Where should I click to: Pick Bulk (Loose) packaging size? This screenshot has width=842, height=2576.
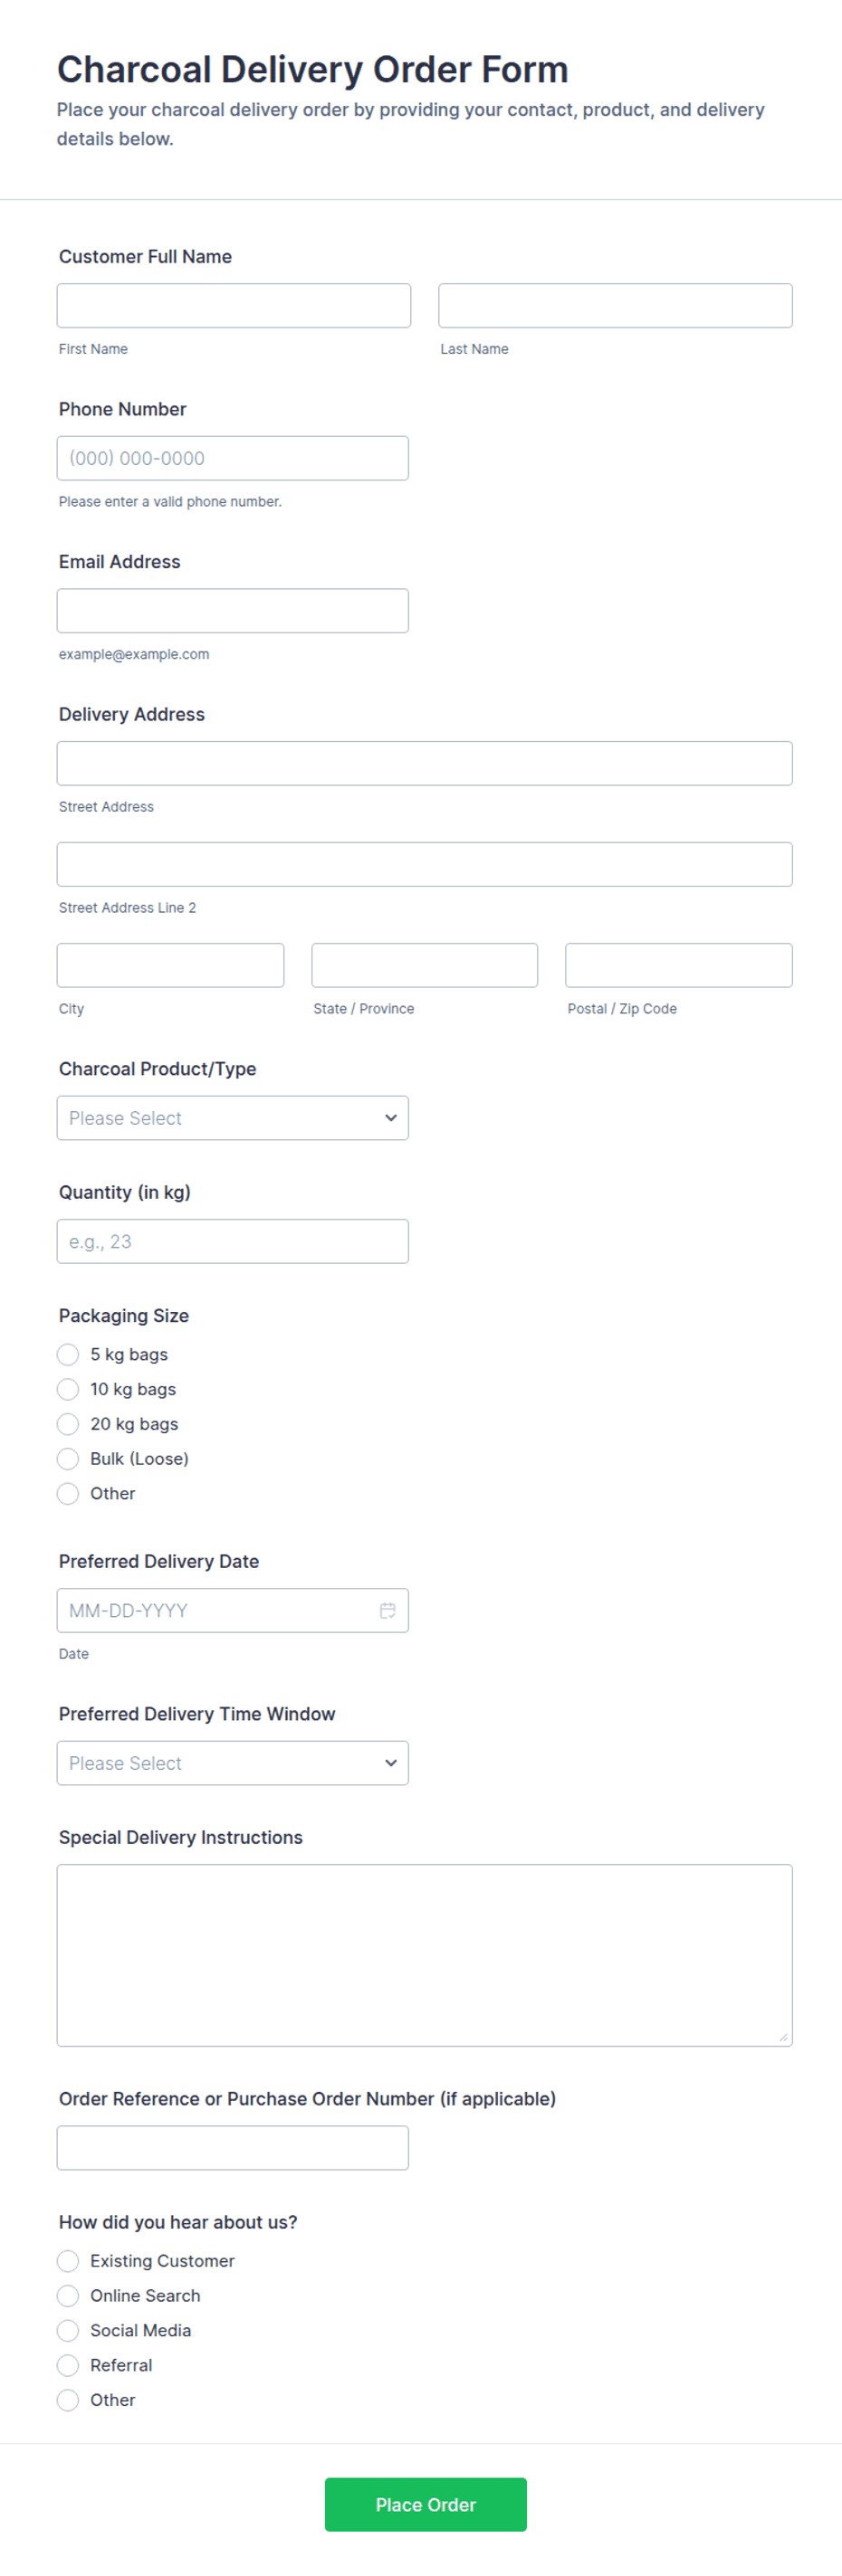pos(68,1459)
